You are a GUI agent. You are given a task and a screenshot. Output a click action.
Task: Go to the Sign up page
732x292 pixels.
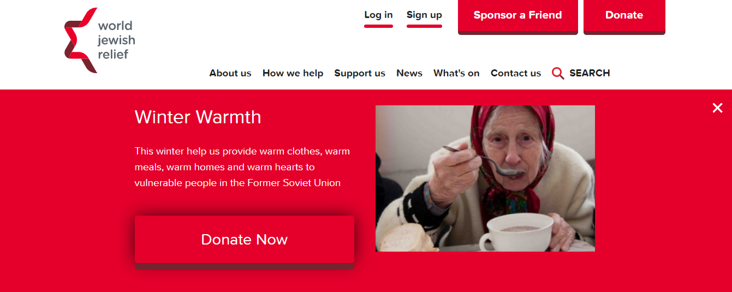[424, 15]
